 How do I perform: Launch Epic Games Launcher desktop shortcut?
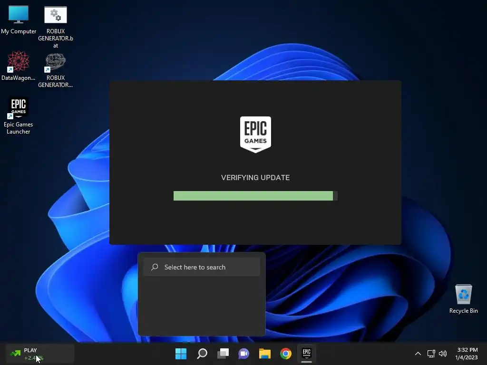pyautogui.click(x=19, y=115)
